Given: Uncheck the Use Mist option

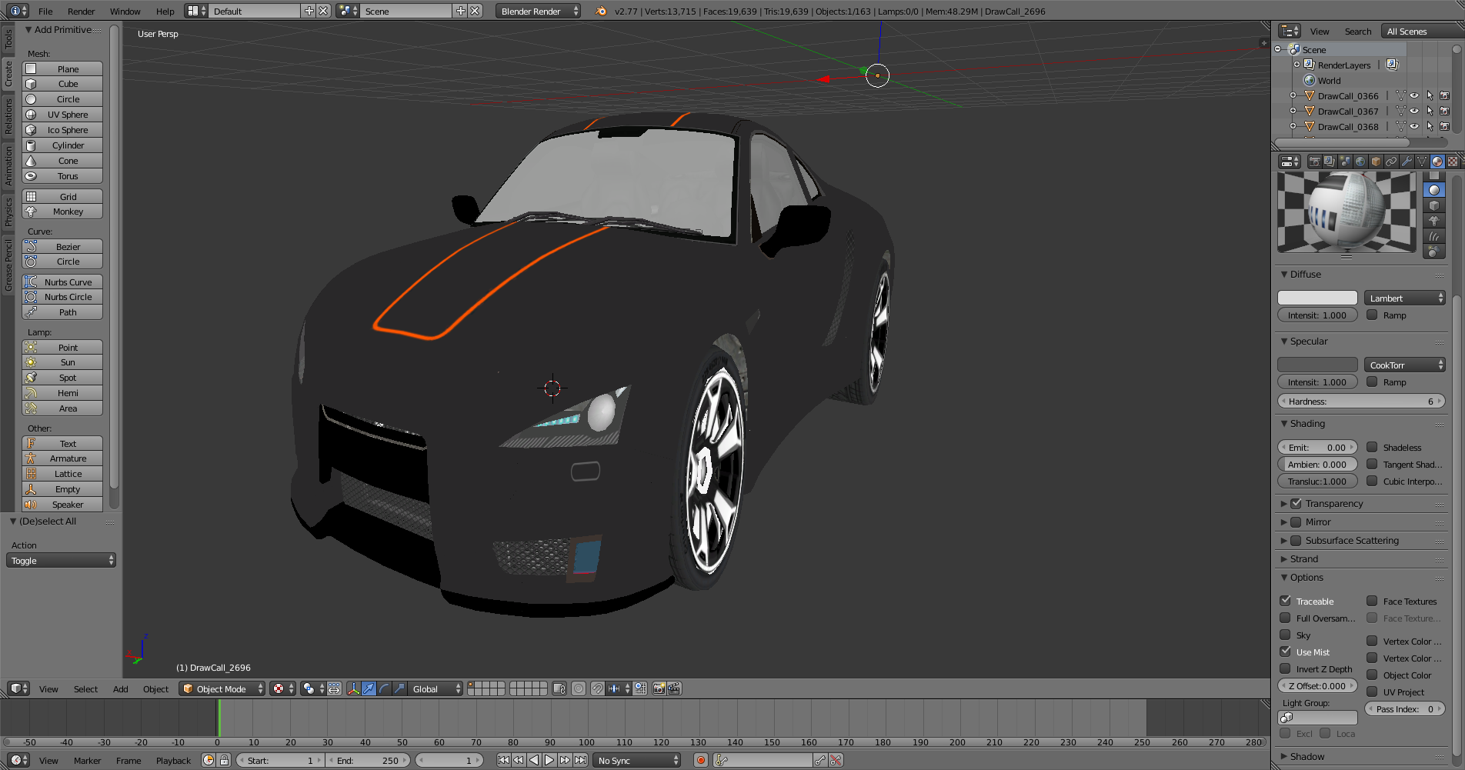Looking at the screenshot, I should click(1285, 652).
